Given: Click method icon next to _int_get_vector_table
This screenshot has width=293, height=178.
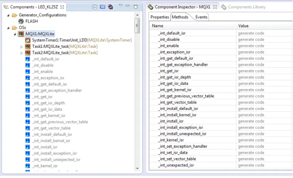Looking at the screenshot, I should tap(28, 128).
